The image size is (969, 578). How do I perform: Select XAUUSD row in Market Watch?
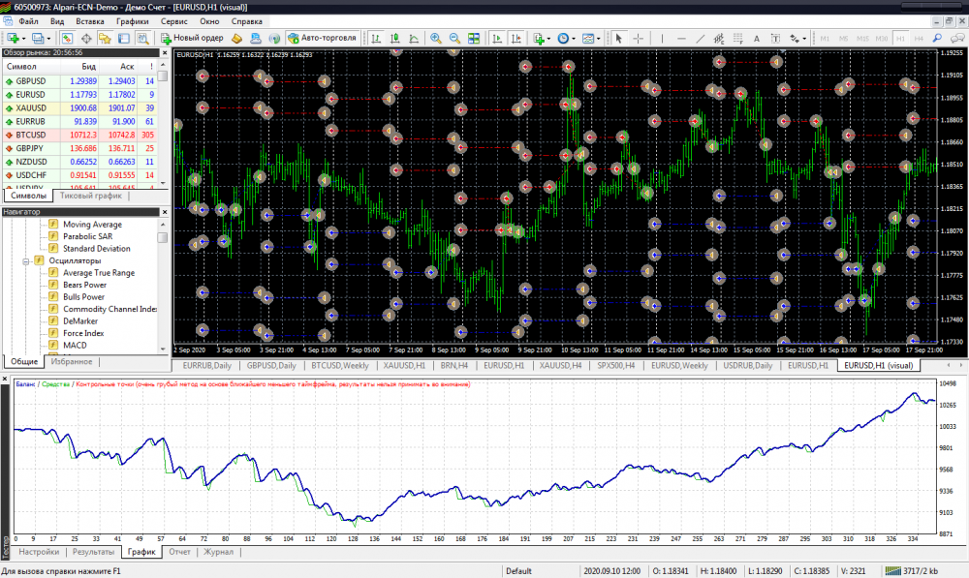(x=79, y=108)
